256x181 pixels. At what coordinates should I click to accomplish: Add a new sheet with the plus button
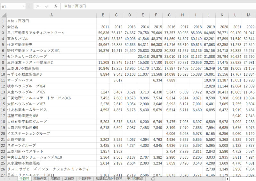click(153, 179)
